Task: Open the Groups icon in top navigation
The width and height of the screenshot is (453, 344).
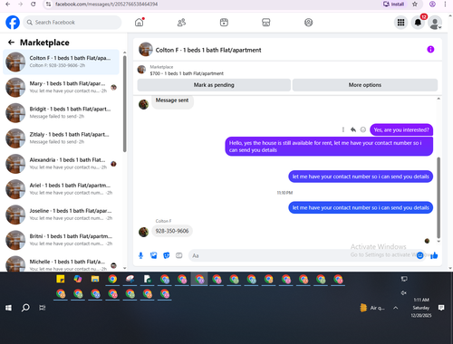Action: point(308,23)
